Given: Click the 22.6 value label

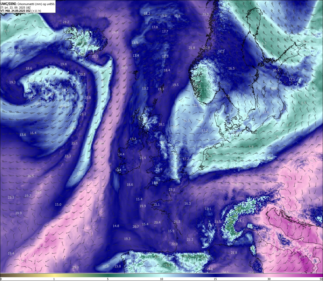Looking at the screenshot, I should pyautogui.click(x=251, y=272).
